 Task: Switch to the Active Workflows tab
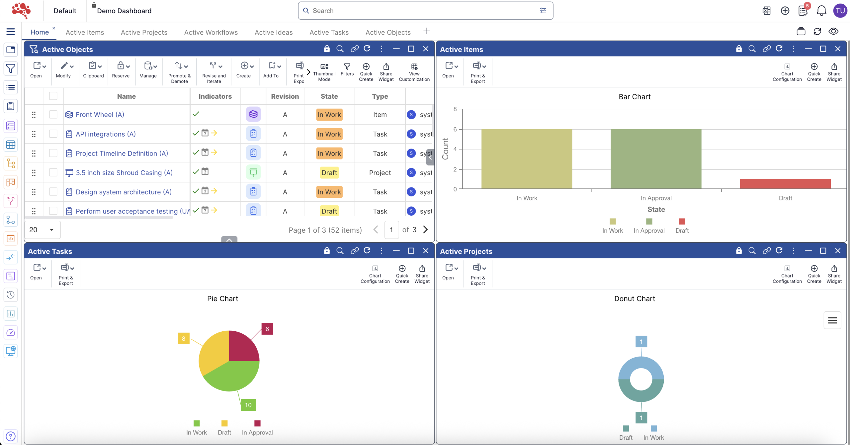click(x=211, y=32)
